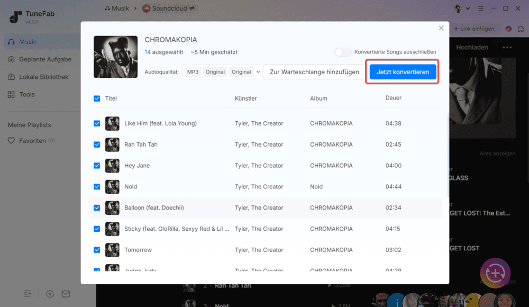Click the round purple icon beside Link einfügen

tap(508, 29)
